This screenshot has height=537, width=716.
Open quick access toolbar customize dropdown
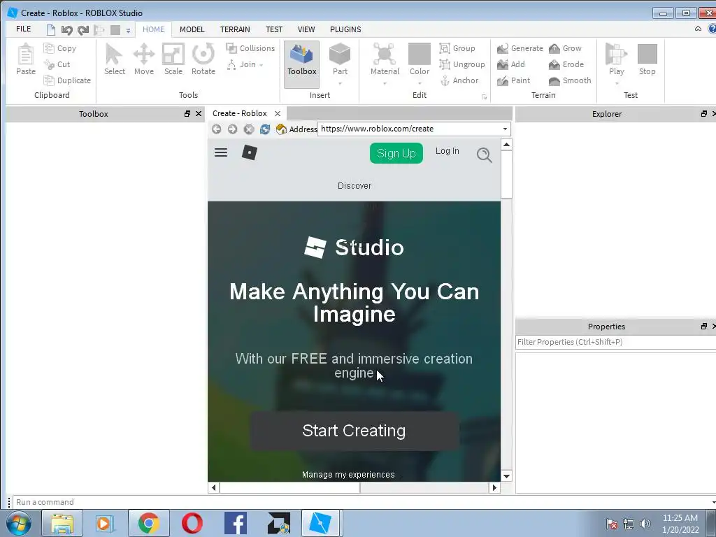tap(129, 31)
